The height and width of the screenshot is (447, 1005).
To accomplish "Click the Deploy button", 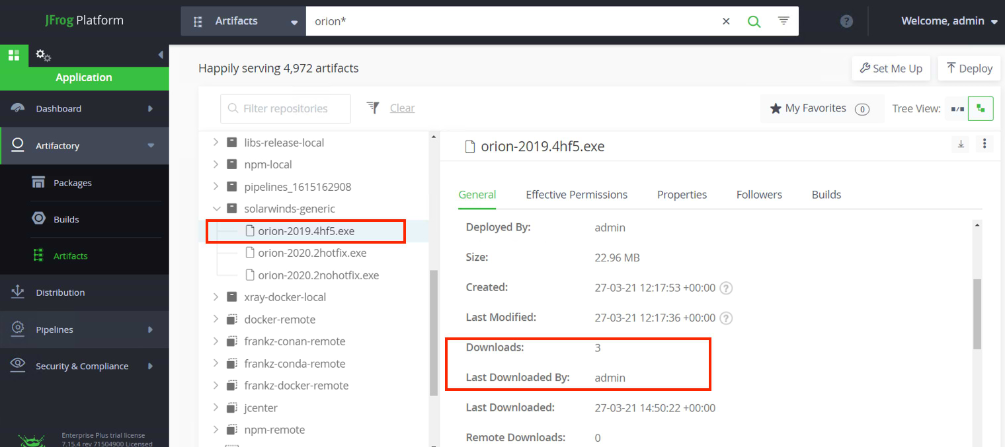I will [969, 68].
